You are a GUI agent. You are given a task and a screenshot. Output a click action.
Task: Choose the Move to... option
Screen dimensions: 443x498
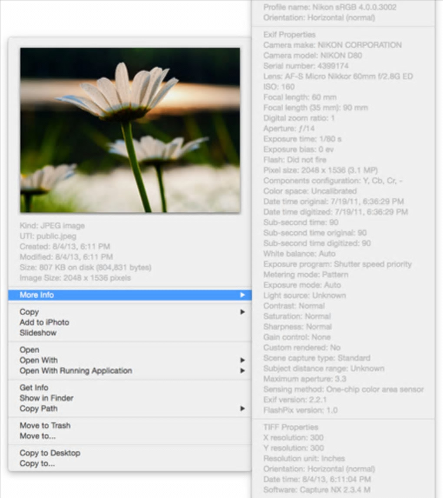tap(37, 436)
